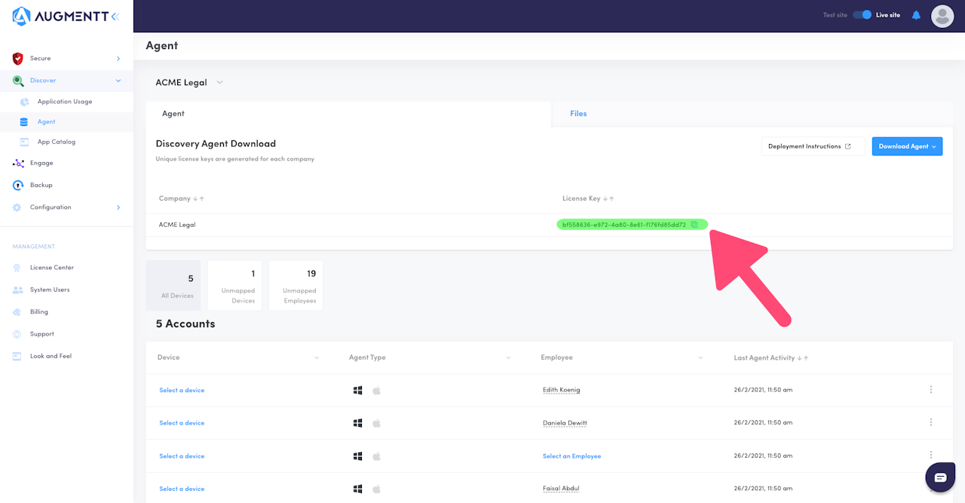
Task: Open License Center in Management
Action: [x=52, y=268]
